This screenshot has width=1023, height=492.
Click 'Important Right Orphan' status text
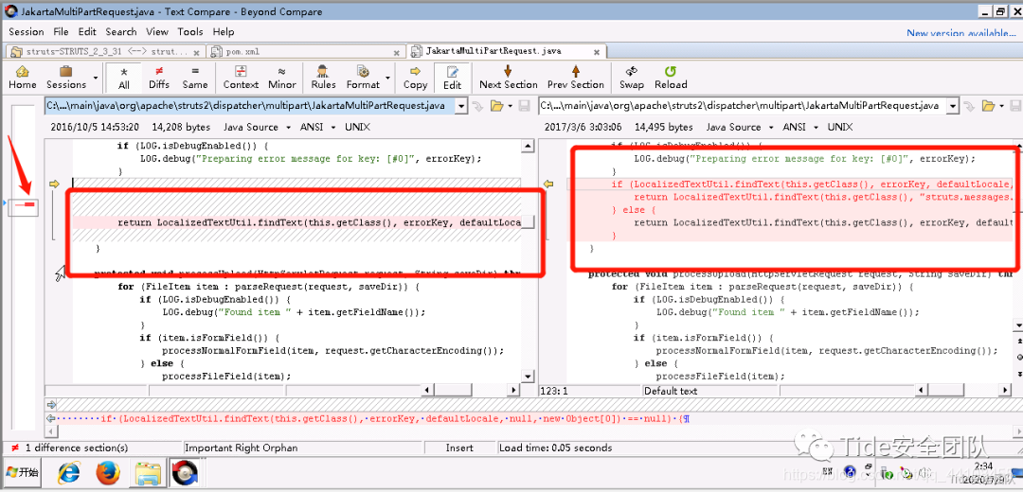242,448
